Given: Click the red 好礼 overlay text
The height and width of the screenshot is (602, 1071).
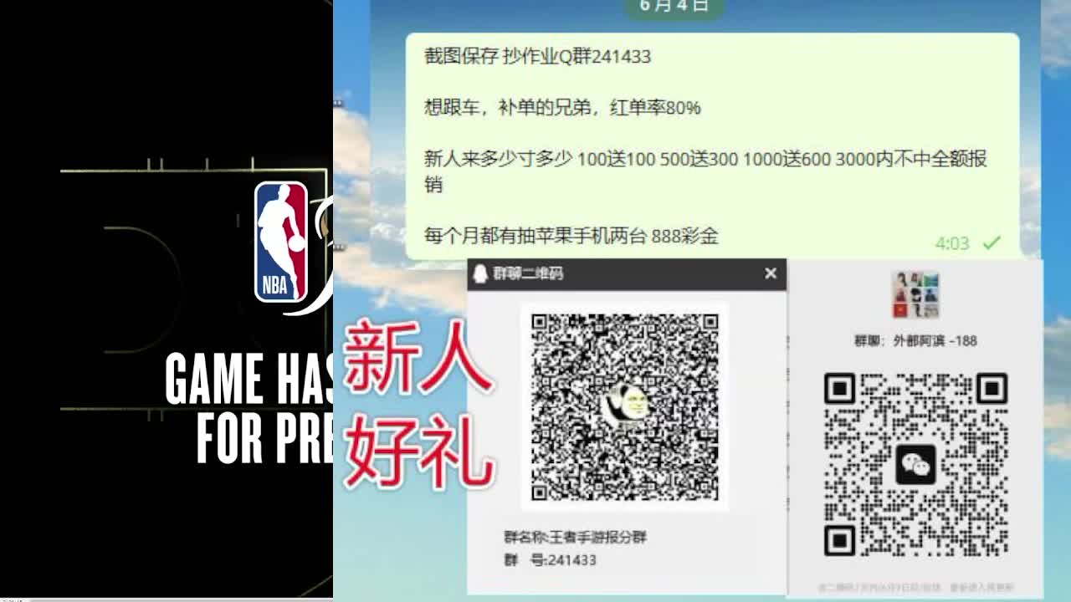Looking at the screenshot, I should [418, 452].
